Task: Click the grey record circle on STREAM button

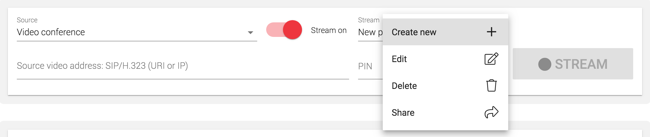Action: [545, 64]
